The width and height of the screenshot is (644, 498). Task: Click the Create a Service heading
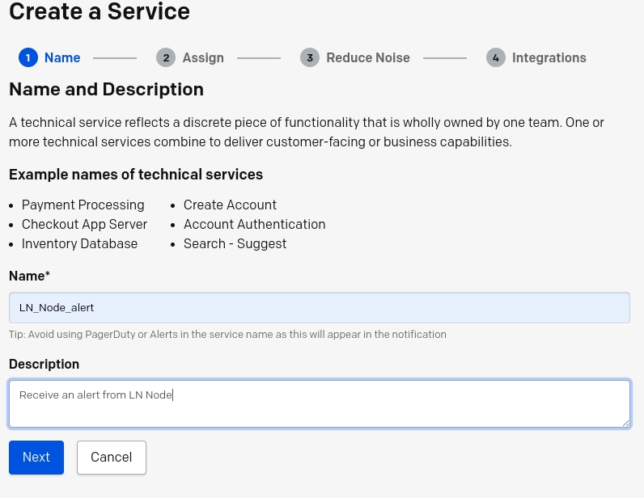pos(100,11)
